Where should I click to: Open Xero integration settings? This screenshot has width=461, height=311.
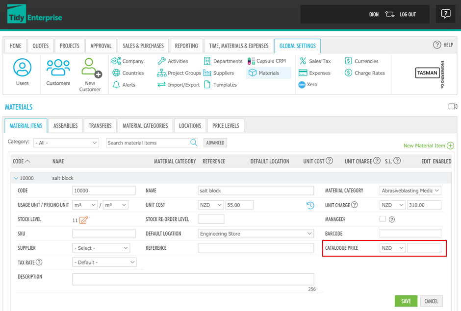308,85
